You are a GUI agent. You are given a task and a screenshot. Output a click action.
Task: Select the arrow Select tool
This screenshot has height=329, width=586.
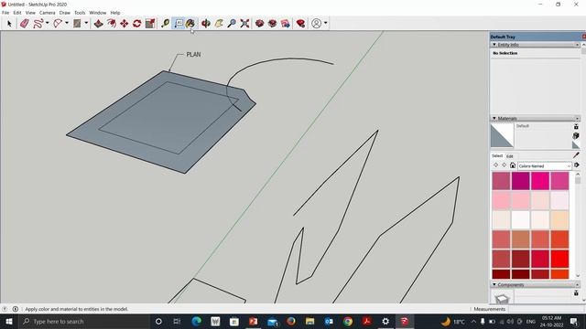pyautogui.click(x=9, y=24)
